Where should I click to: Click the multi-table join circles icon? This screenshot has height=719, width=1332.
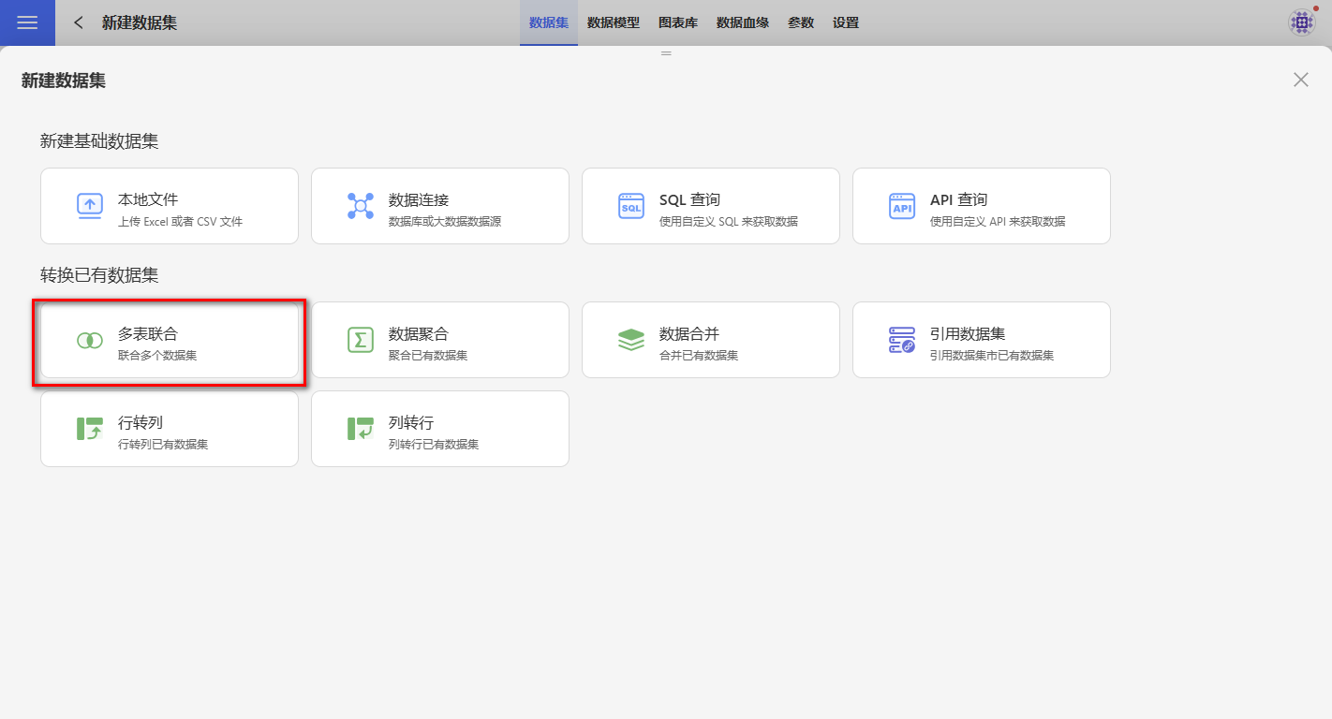click(x=90, y=340)
